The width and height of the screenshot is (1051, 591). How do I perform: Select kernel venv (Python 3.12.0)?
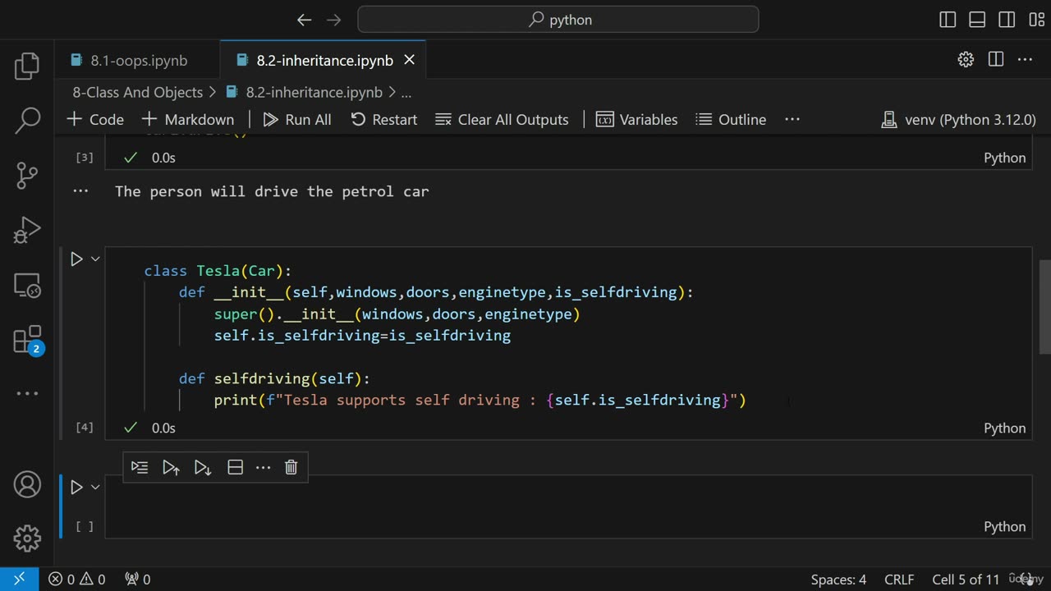click(958, 120)
